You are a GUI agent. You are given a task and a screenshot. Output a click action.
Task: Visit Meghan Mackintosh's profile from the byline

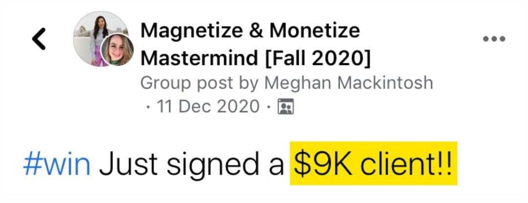[349, 82]
